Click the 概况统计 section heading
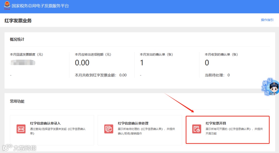The width and height of the screenshot is (279, 153). pos(17,39)
